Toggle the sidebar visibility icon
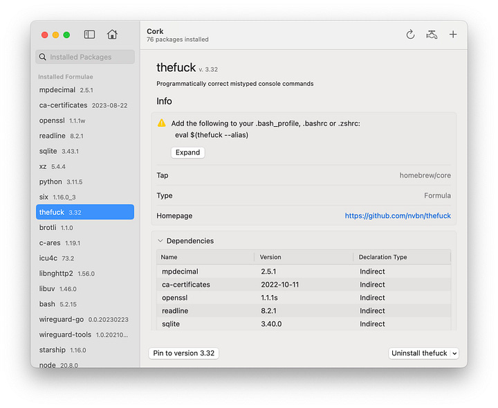The image size is (498, 408). click(89, 35)
